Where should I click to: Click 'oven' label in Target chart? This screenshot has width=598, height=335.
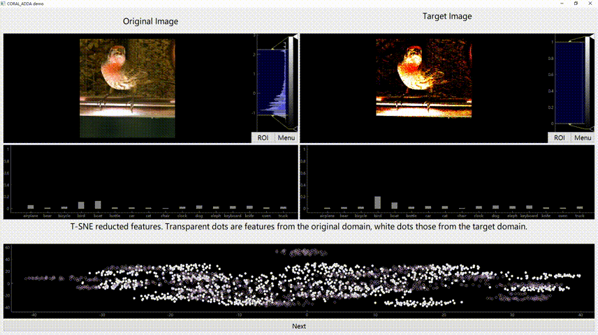[x=562, y=216]
